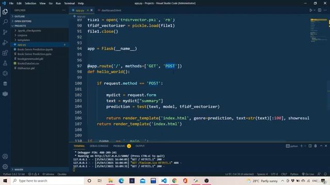Expand the corpora folder
Image resolution: width=330 pixels, height=185 pixels.
coord(40,35)
